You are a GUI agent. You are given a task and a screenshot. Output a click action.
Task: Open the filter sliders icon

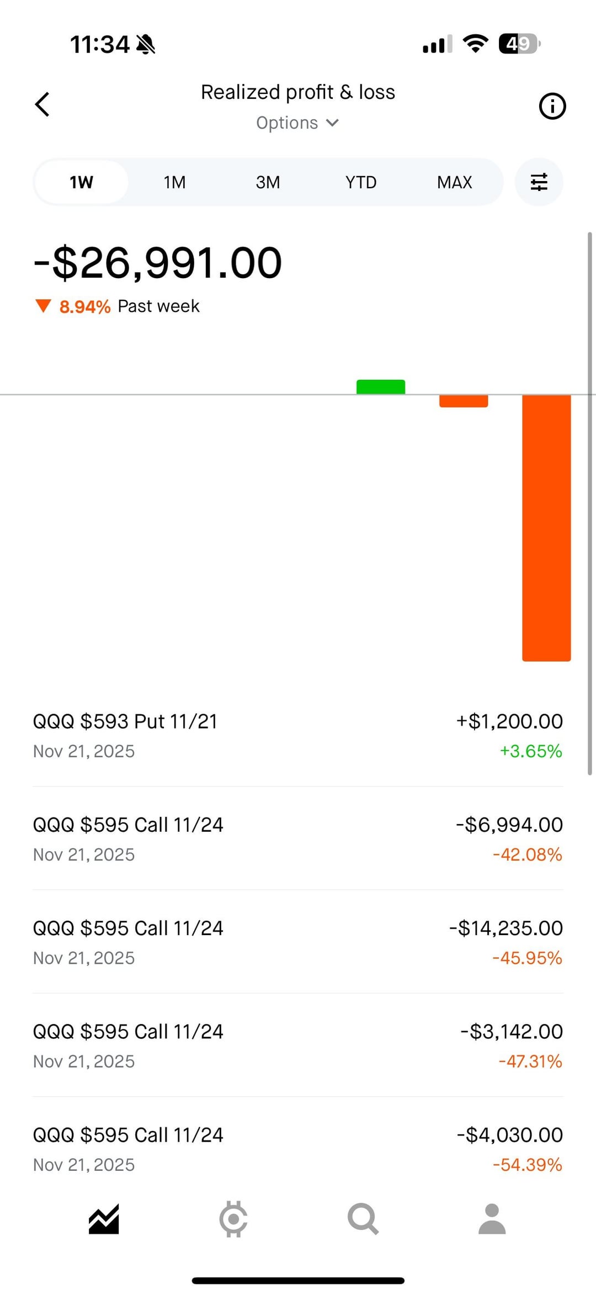(x=539, y=182)
